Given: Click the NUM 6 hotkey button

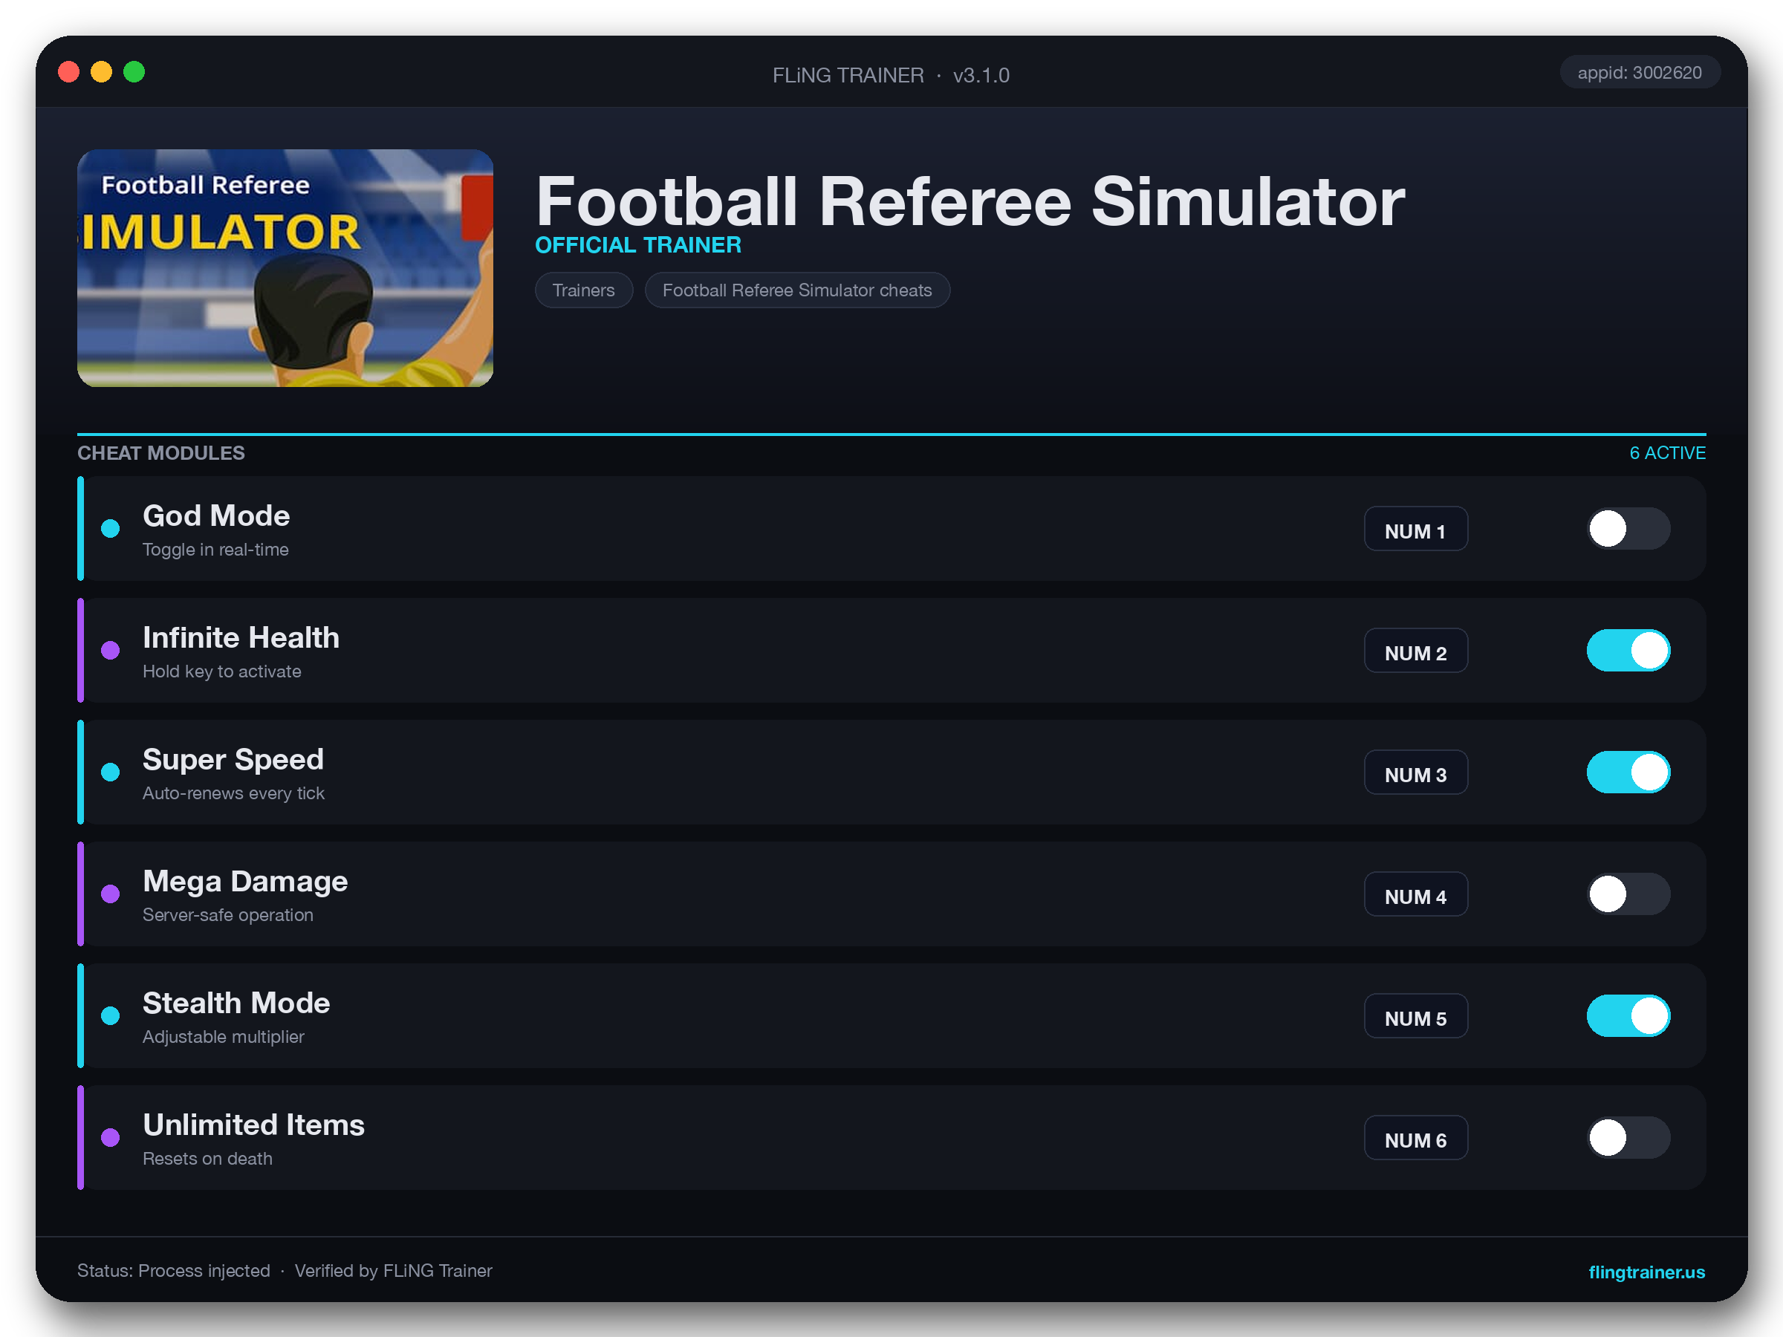Looking at the screenshot, I should point(1415,1138).
